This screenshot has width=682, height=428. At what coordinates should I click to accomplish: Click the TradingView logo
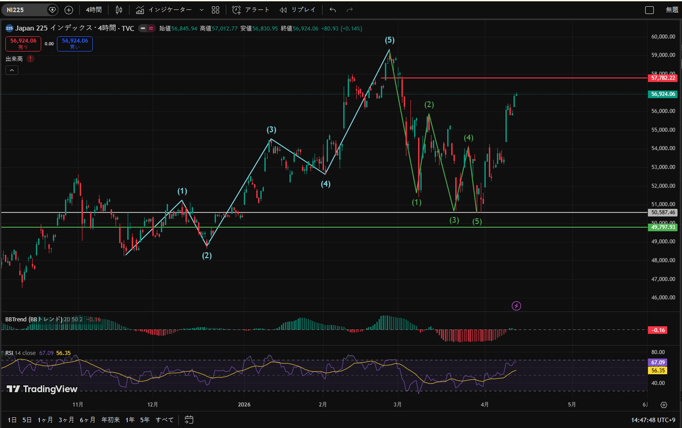[x=41, y=389]
